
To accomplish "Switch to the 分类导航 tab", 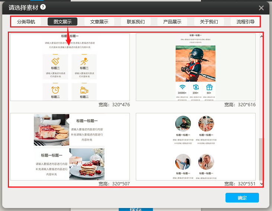I will pos(26,22).
